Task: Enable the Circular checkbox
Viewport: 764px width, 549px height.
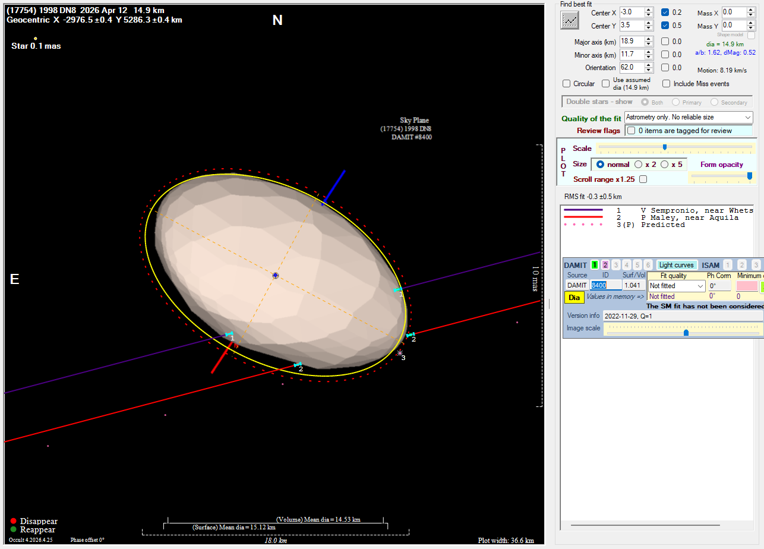Action: pyautogui.click(x=567, y=84)
